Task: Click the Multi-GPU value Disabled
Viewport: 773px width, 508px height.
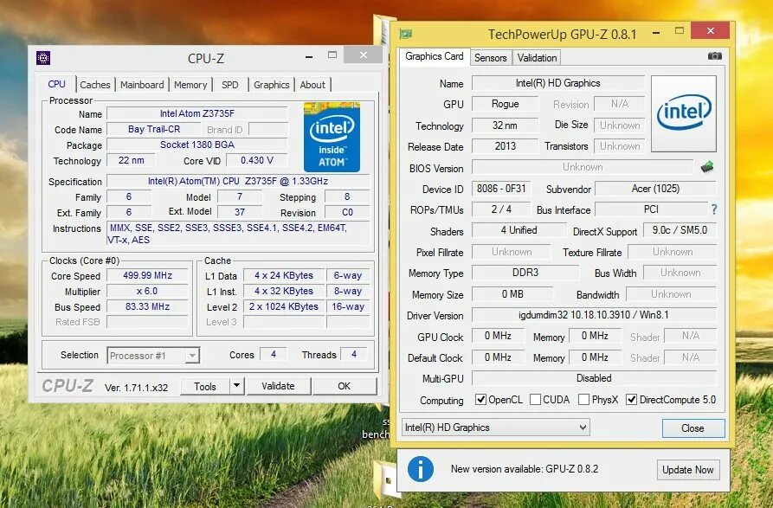Action: tap(594, 378)
